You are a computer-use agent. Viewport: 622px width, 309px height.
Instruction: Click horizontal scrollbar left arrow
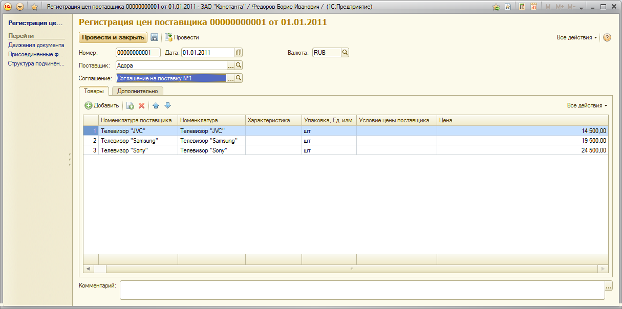point(88,269)
